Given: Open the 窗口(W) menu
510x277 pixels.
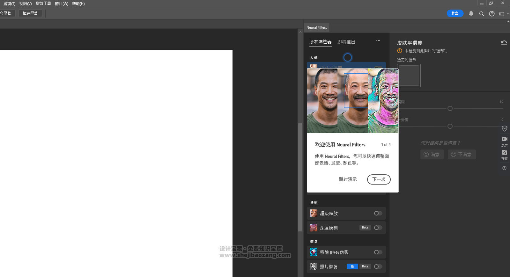Looking at the screenshot, I should [x=62, y=4].
